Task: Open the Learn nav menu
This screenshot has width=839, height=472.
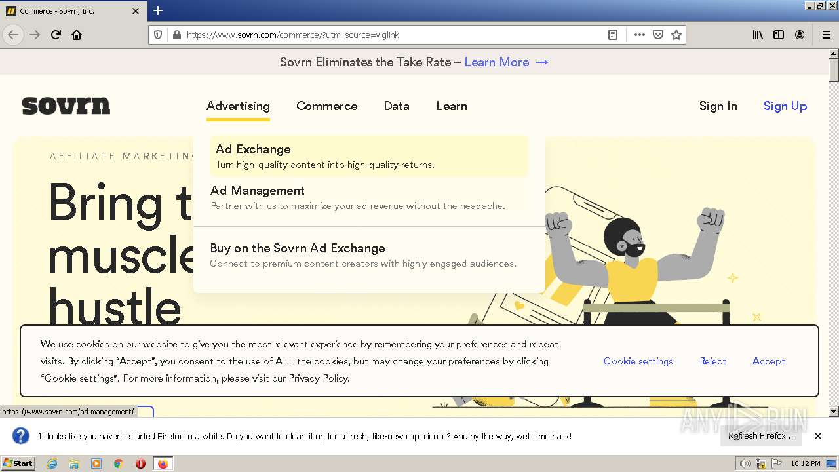Action: (x=452, y=106)
